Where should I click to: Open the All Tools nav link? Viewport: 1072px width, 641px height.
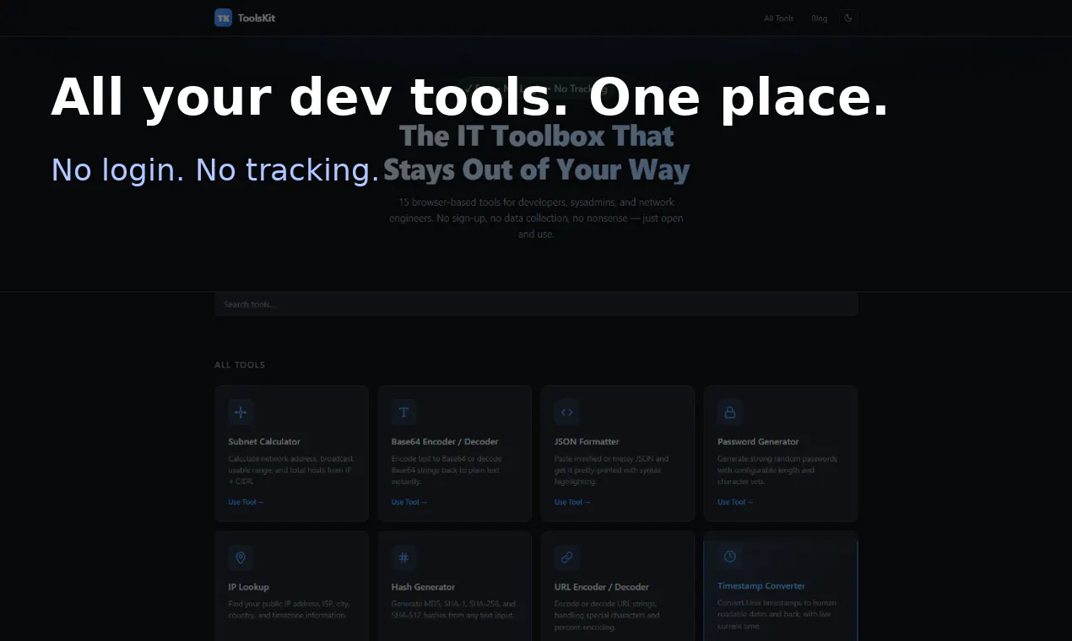(x=779, y=19)
